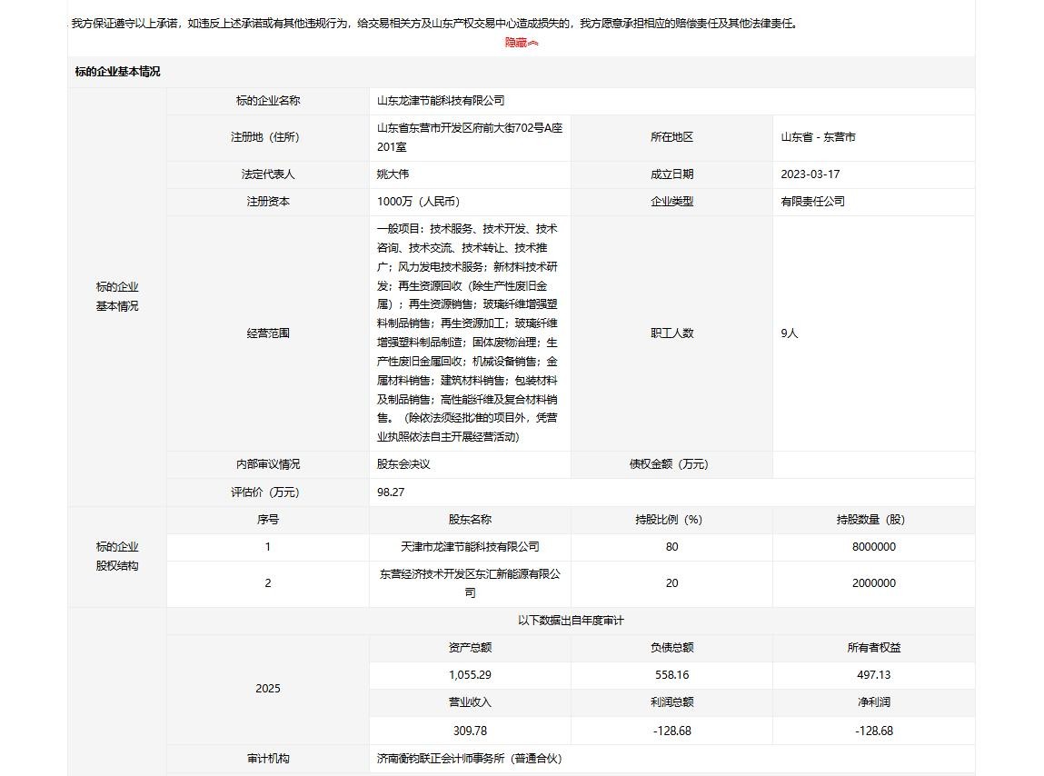Click enterprise type value 有限责任公司
The width and height of the screenshot is (1044, 776).
[x=812, y=201]
